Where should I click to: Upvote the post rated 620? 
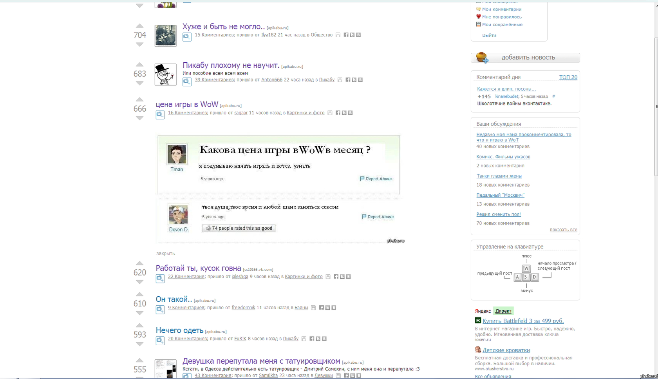click(139, 263)
